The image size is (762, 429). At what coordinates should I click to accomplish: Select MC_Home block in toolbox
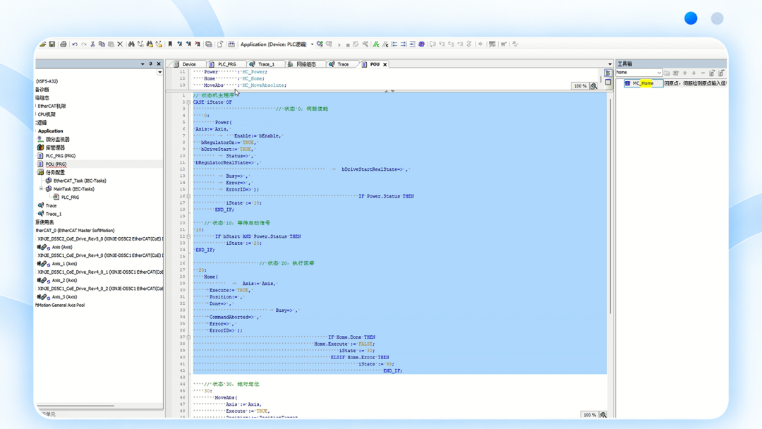click(x=643, y=83)
